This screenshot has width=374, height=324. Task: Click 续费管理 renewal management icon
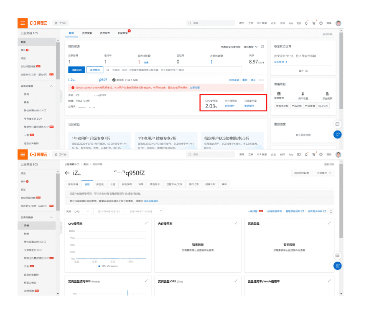pos(279,94)
